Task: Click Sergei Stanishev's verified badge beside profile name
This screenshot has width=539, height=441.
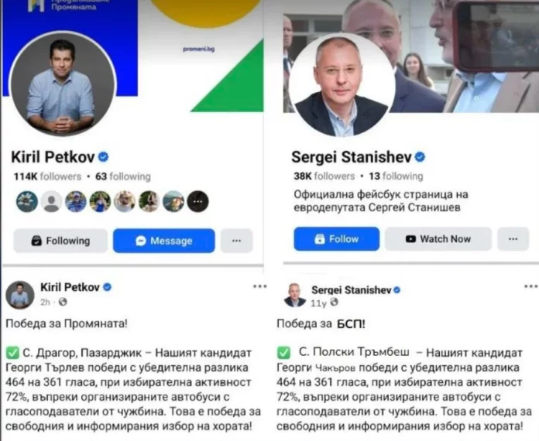Action: coord(420,157)
